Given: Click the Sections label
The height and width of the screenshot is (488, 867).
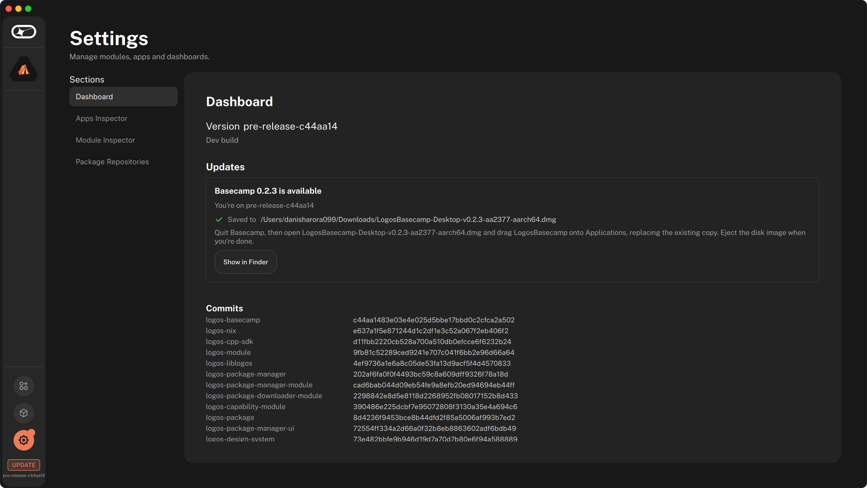Looking at the screenshot, I should [87, 79].
